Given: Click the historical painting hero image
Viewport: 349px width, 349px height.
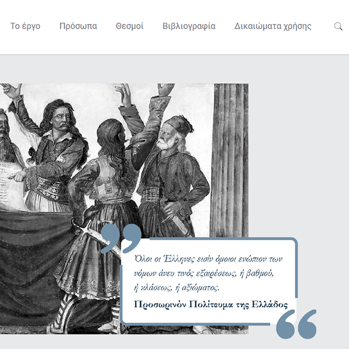Looking at the screenshot, I should click(x=124, y=209).
